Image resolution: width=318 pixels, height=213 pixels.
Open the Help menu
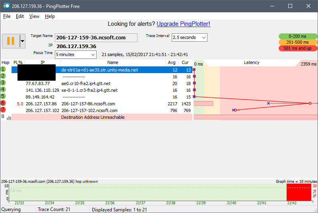tap(50, 16)
